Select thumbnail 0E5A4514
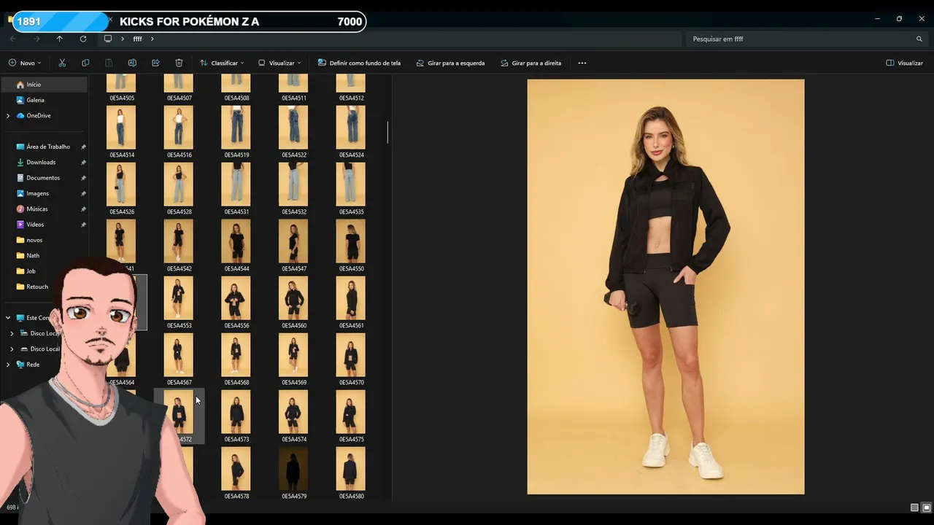Image resolution: width=934 pixels, height=525 pixels. coord(121,128)
